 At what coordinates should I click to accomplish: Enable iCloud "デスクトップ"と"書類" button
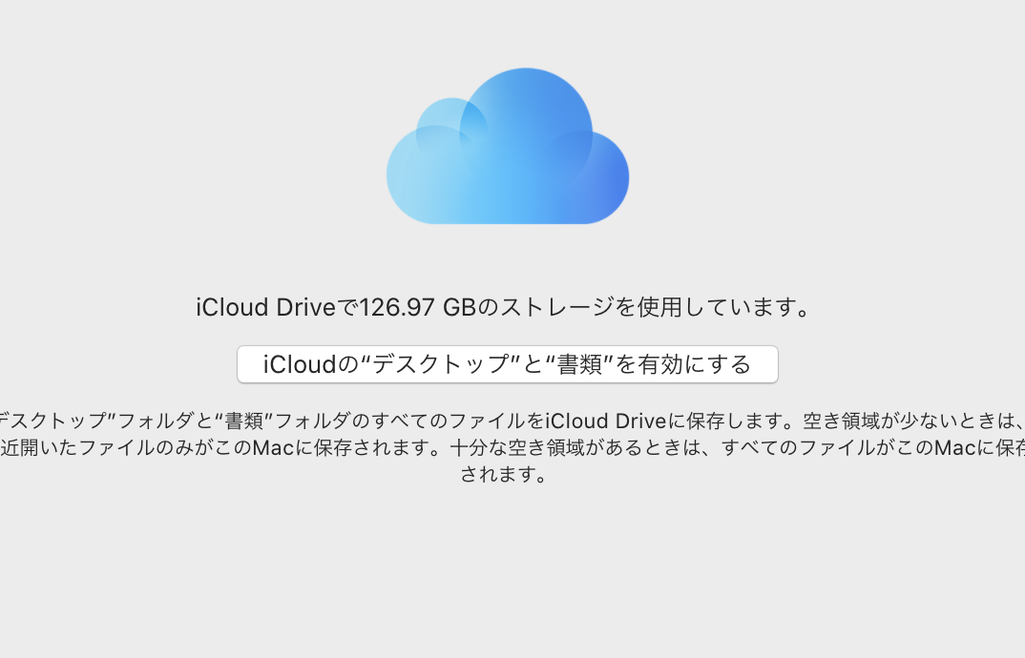[508, 364]
